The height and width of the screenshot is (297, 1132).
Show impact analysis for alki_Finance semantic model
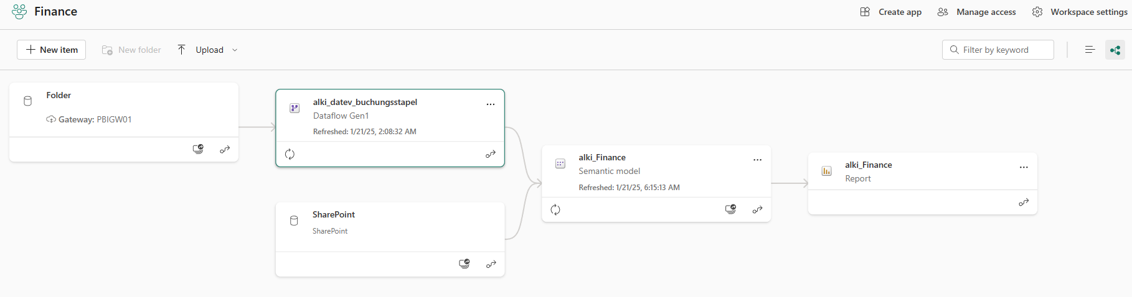(731, 209)
